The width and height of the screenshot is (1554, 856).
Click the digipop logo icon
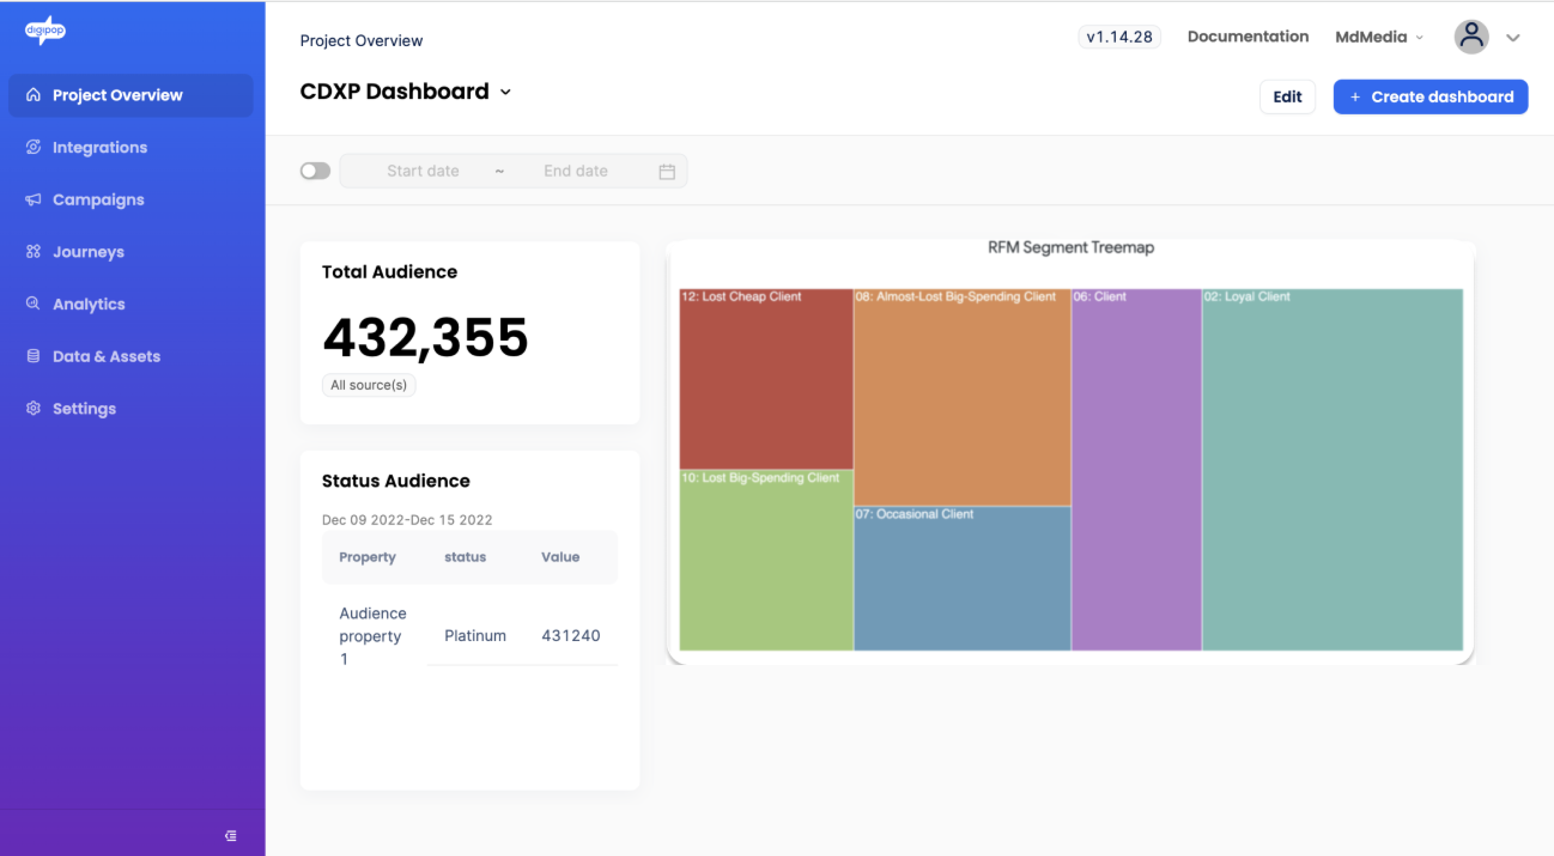click(x=45, y=30)
